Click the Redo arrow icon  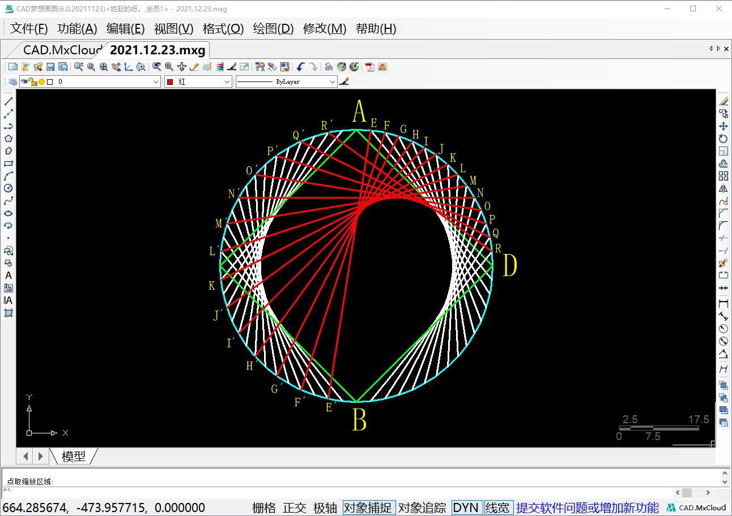pyautogui.click(x=313, y=67)
